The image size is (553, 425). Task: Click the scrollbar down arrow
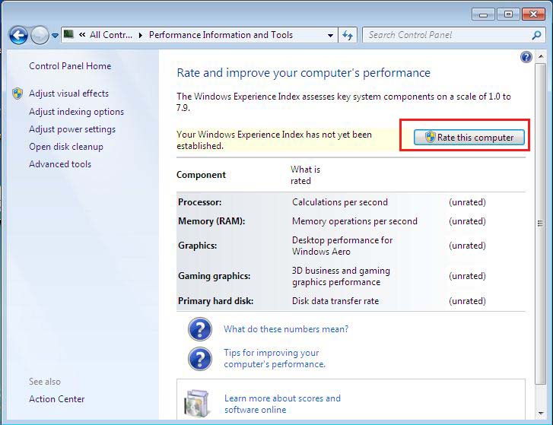[x=540, y=413]
